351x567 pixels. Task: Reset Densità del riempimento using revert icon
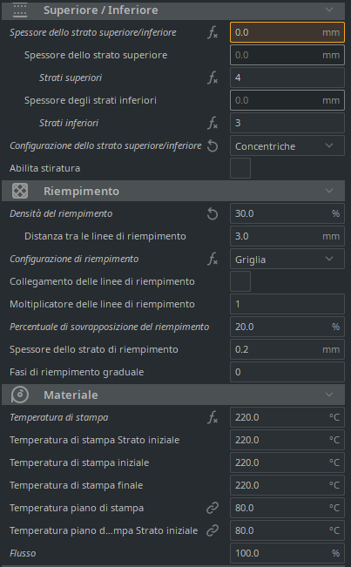[213, 213]
